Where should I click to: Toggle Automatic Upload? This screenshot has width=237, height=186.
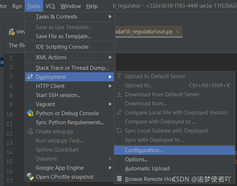pos(174,169)
